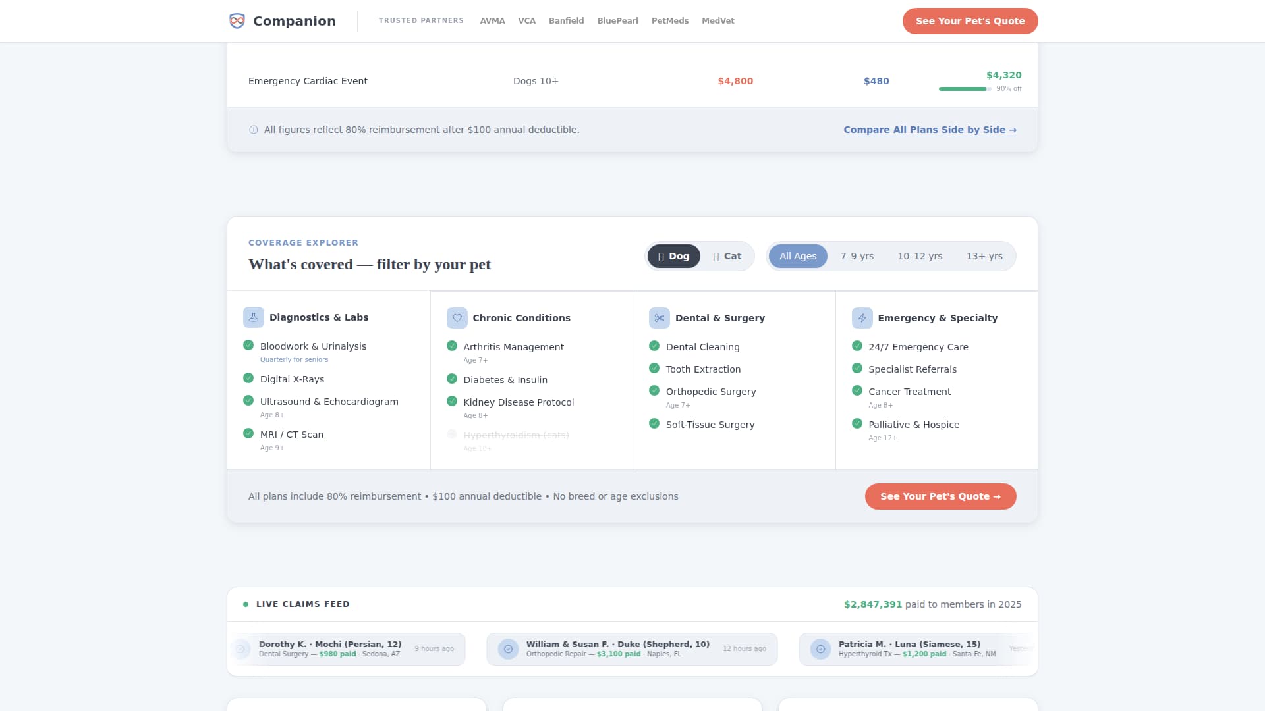Show coverage for 13+ yrs pets

[x=984, y=256]
